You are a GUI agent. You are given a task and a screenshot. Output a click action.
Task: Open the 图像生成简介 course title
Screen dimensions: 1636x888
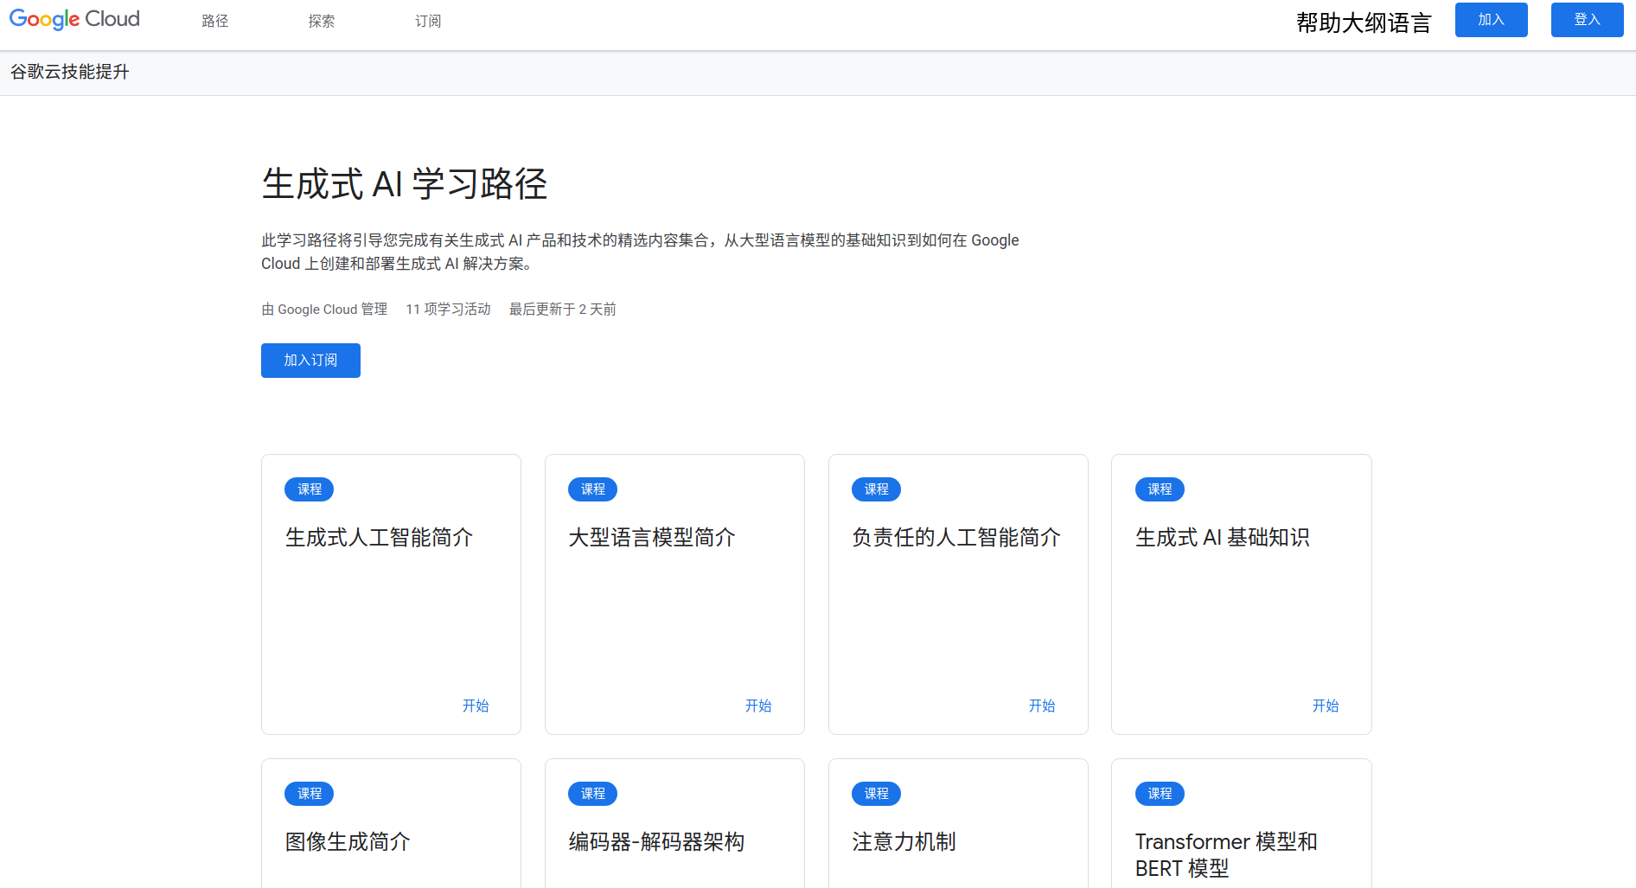pos(348,841)
